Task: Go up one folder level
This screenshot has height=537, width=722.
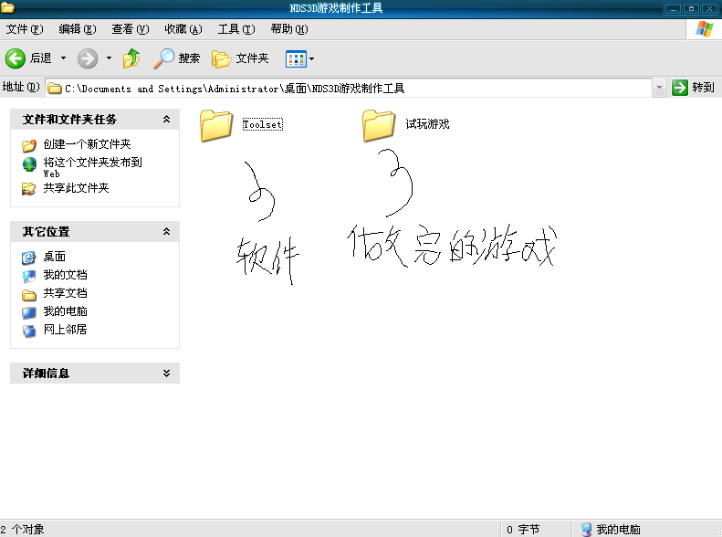Action: pos(131,58)
